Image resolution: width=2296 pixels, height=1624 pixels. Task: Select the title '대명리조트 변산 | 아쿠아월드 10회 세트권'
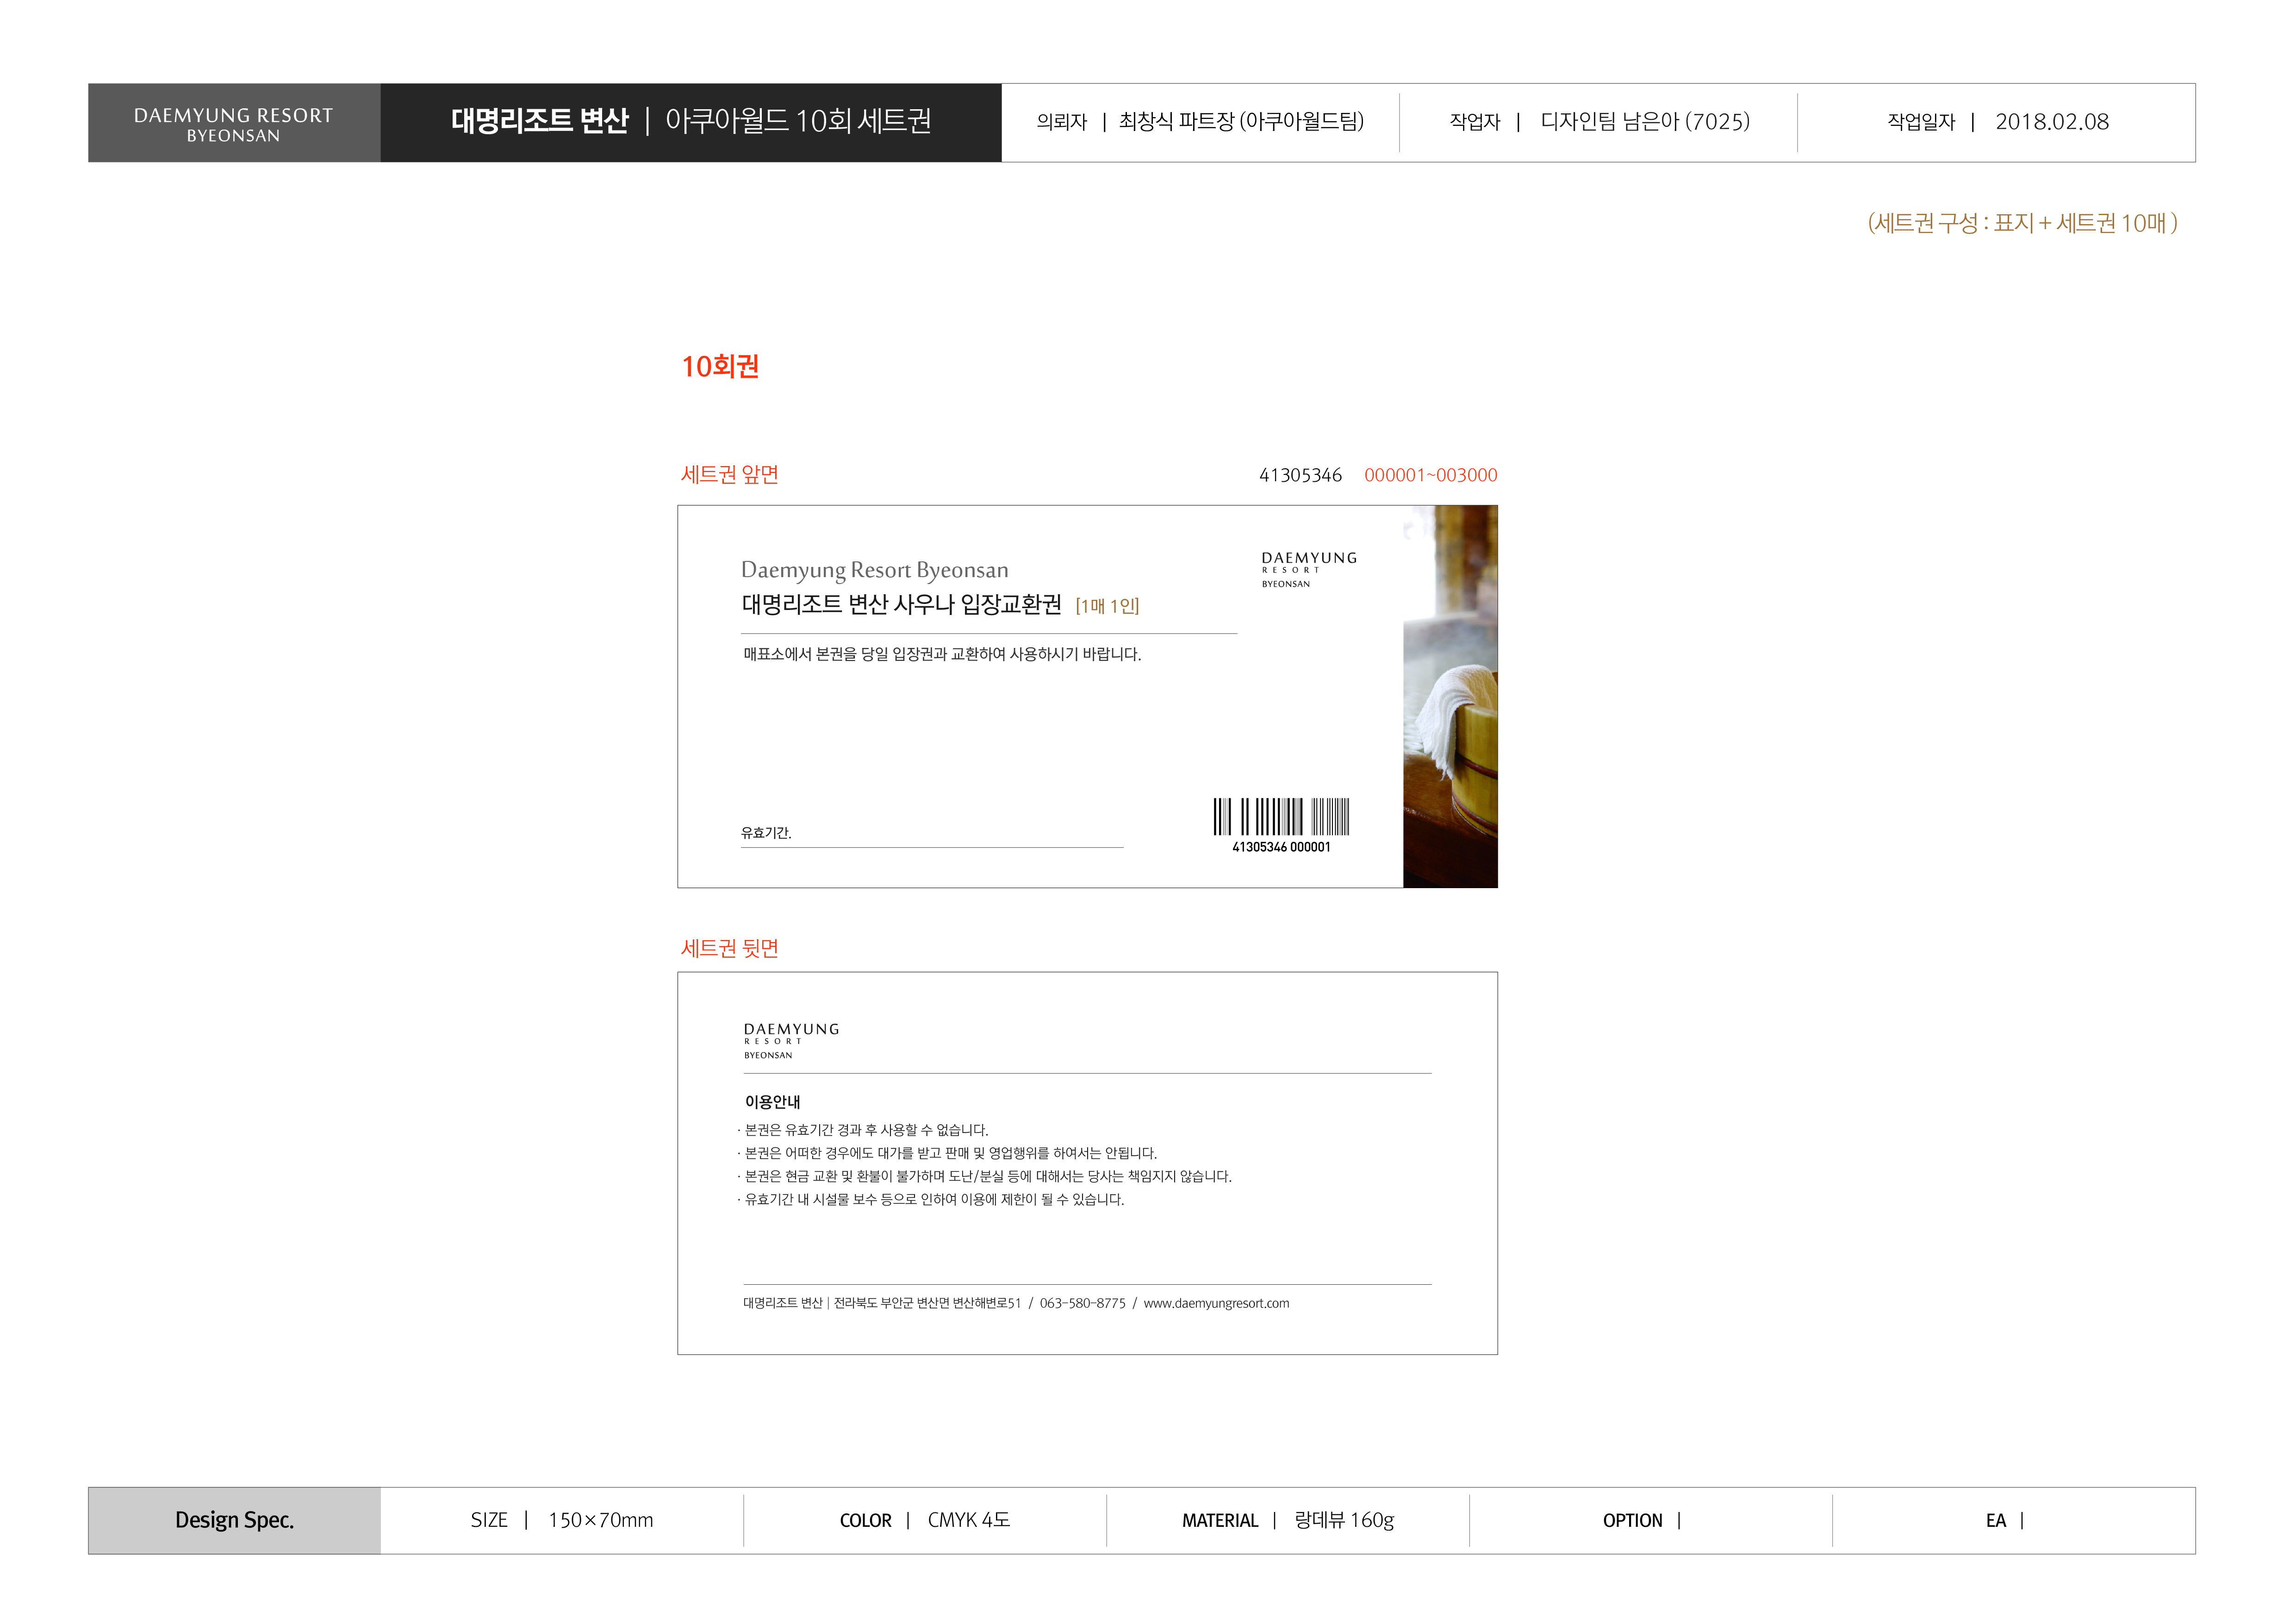(691, 121)
